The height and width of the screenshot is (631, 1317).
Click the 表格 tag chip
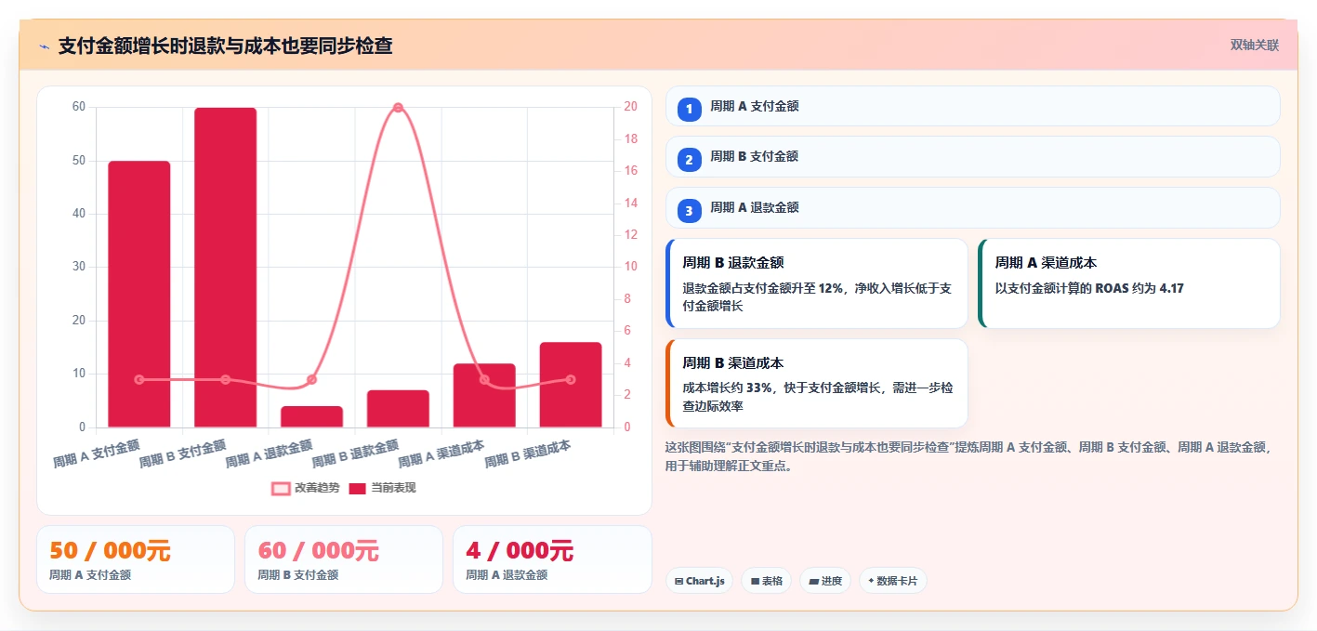point(766,581)
